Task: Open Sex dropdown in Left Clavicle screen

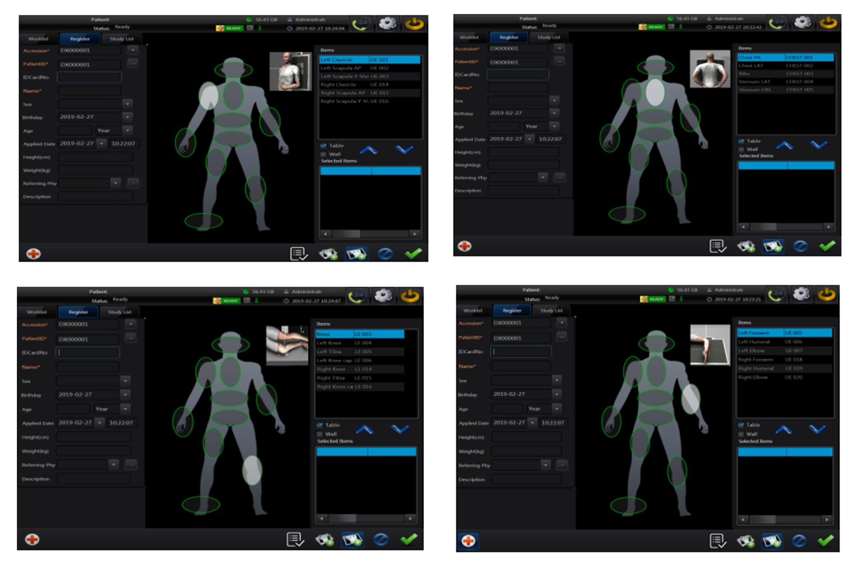Action: [x=127, y=104]
